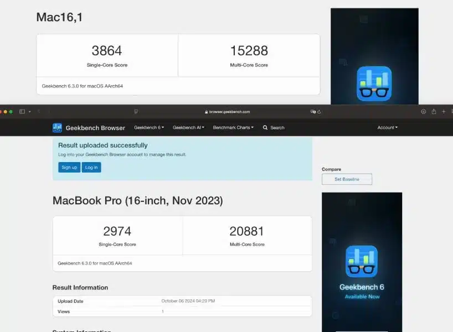Click the Safari back arrow

click(x=39, y=112)
